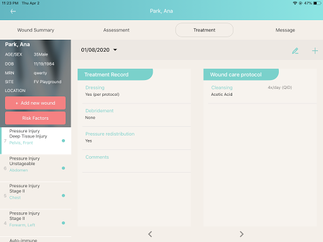This screenshot has width=323, height=242.
Task: Select wound 4 Stage II Forearm, Left
Action: pos(35,223)
